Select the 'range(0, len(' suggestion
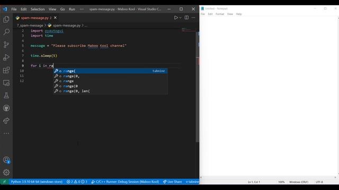The width and height of the screenshot is (339, 190). [111, 91]
